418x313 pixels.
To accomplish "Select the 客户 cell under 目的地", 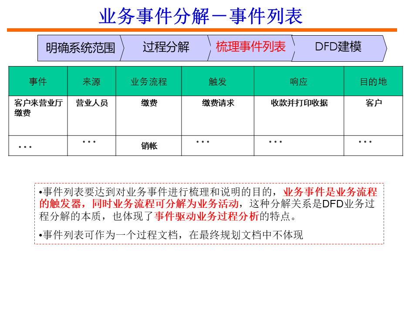I will tap(373, 116).
